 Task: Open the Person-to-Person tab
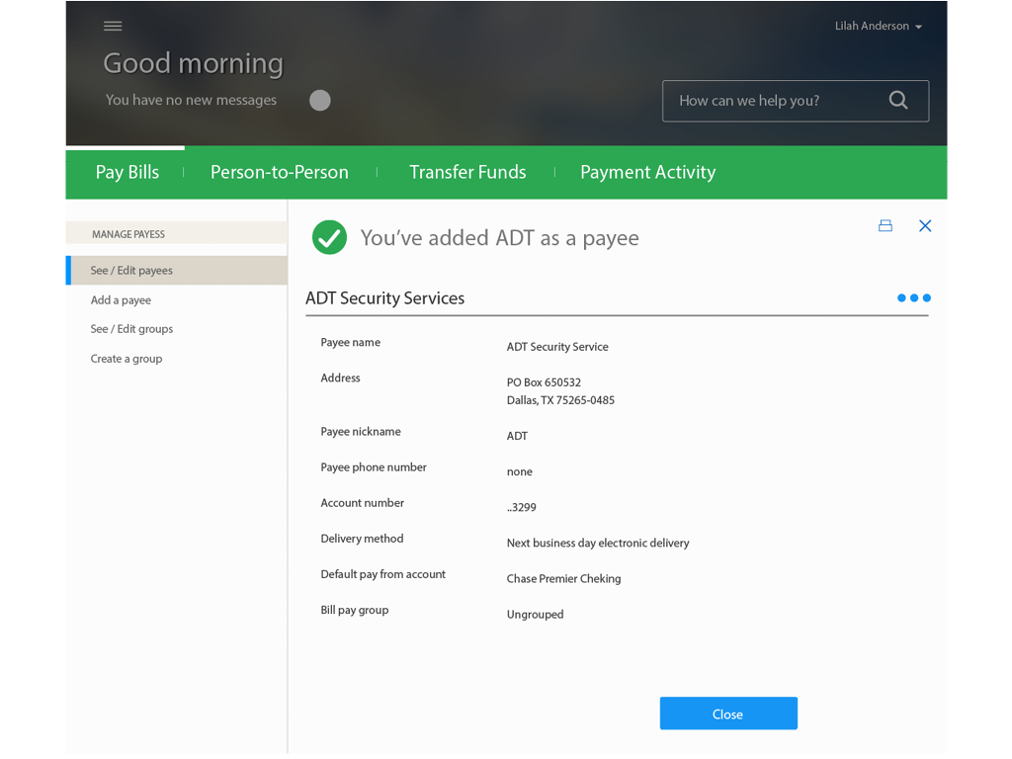280,172
